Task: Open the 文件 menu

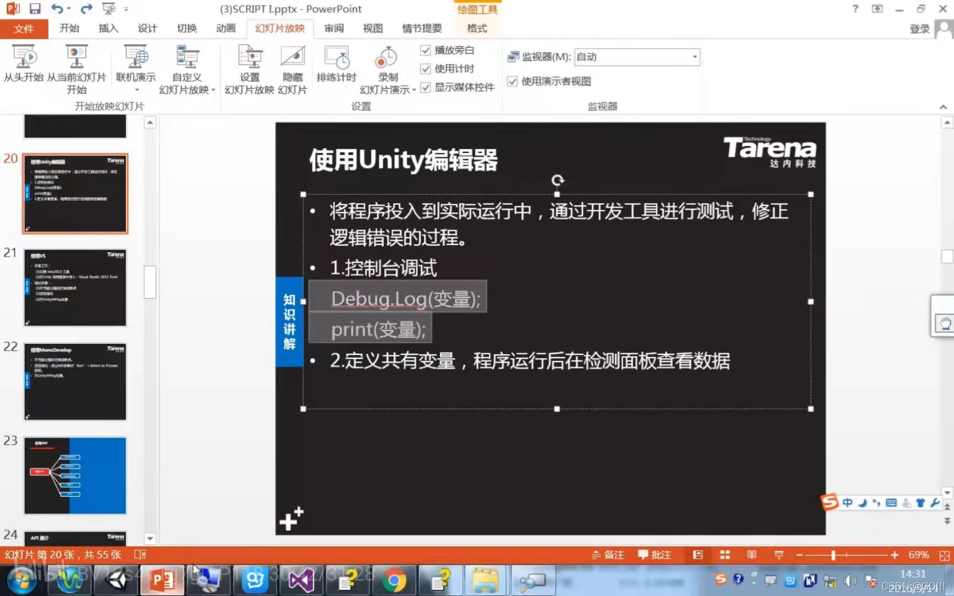Action: pos(24,29)
